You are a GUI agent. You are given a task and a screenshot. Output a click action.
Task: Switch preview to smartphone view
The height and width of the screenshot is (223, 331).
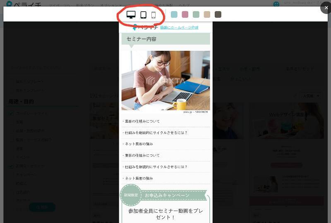[x=154, y=15]
